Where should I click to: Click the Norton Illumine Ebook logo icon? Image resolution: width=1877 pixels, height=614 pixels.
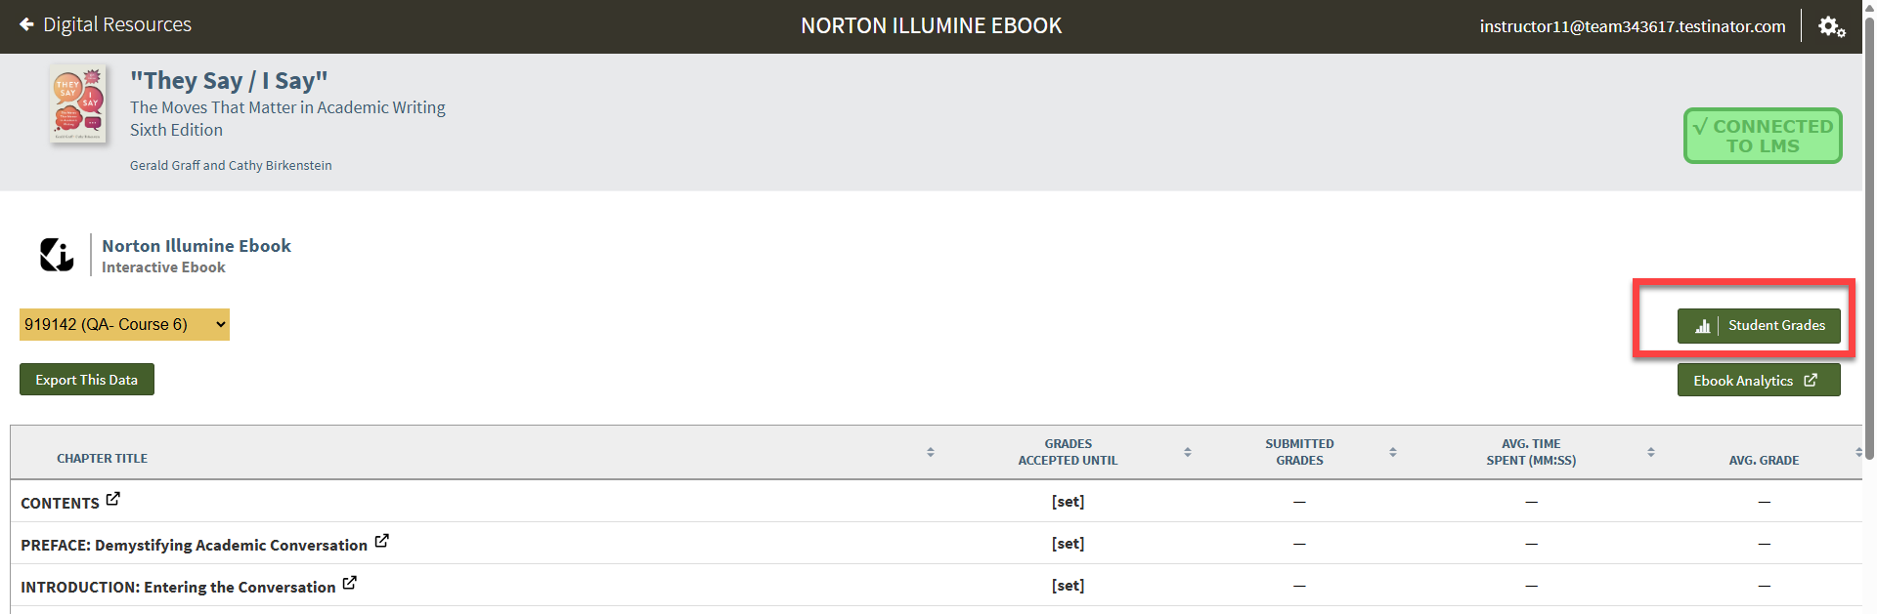point(57,255)
